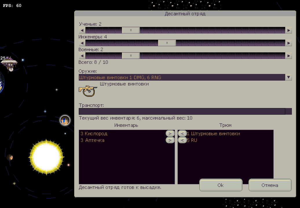Select the 5 RU hold row
Screen dimensions: 300x208
click(230, 140)
